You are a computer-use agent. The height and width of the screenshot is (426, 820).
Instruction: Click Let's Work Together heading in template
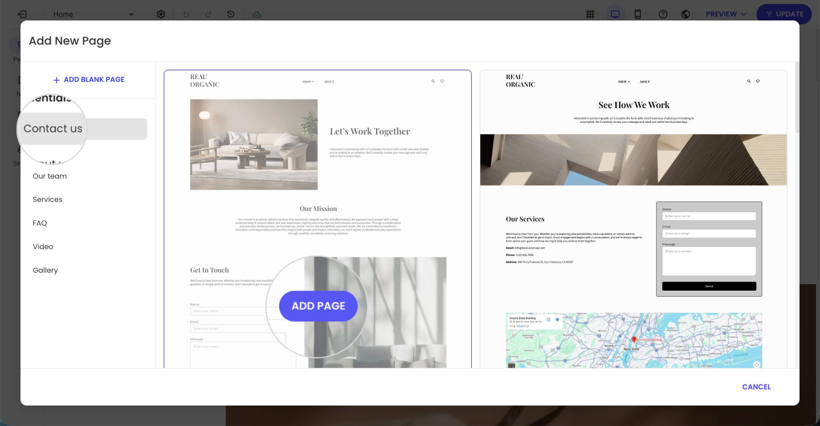[x=370, y=131]
